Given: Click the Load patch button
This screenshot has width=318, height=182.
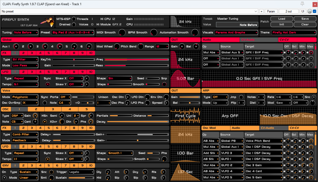Looking at the screenshot, I should tap(282, 19).
